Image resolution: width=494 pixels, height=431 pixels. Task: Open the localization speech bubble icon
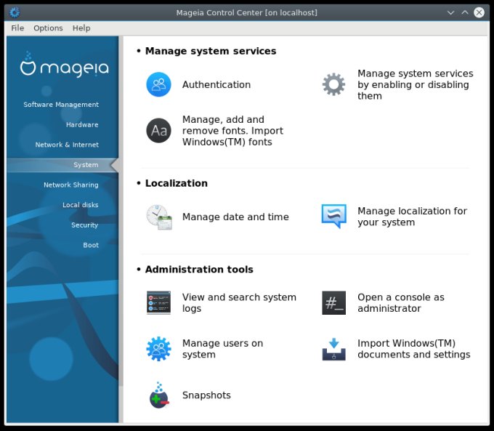pyautogui.click(x=333, y=217)
